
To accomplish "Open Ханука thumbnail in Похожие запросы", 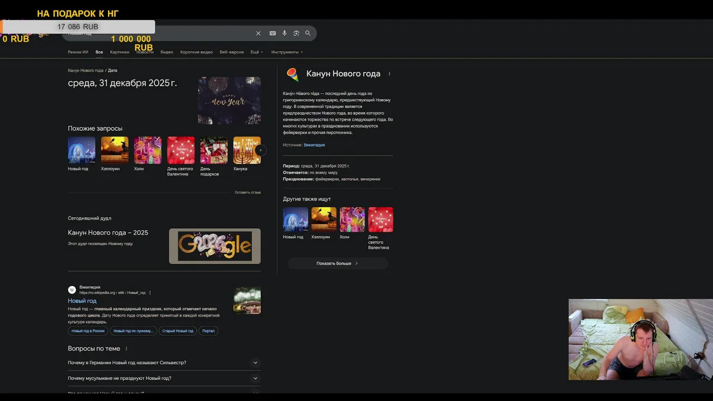I will 247,150.
